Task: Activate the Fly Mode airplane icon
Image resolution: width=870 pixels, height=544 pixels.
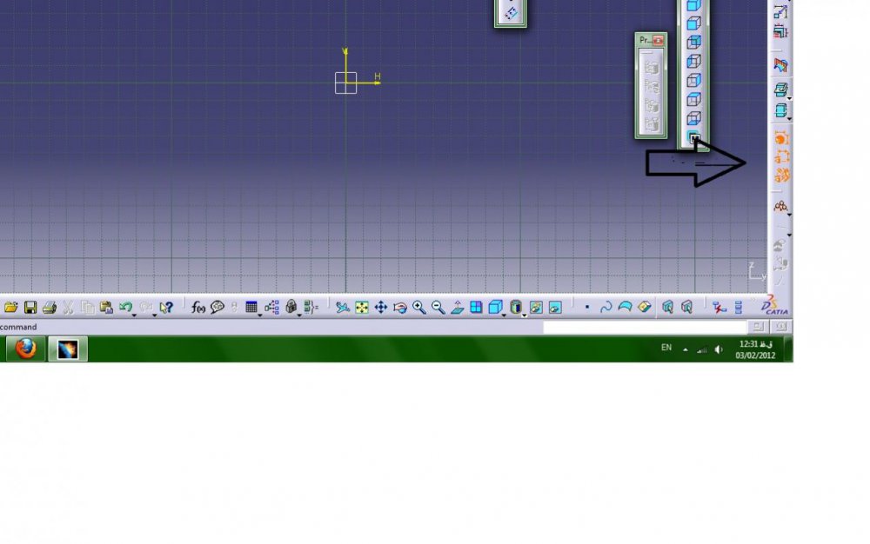Action: tap(343, 308)
